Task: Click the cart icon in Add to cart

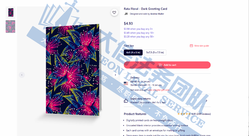Action: pyautogui.click(x=160, y=65)
